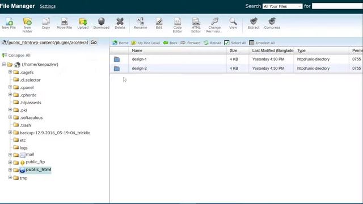363x204 pixels.
Task: Expand the .cagefs folder node
Action: (x=10, y=72)
